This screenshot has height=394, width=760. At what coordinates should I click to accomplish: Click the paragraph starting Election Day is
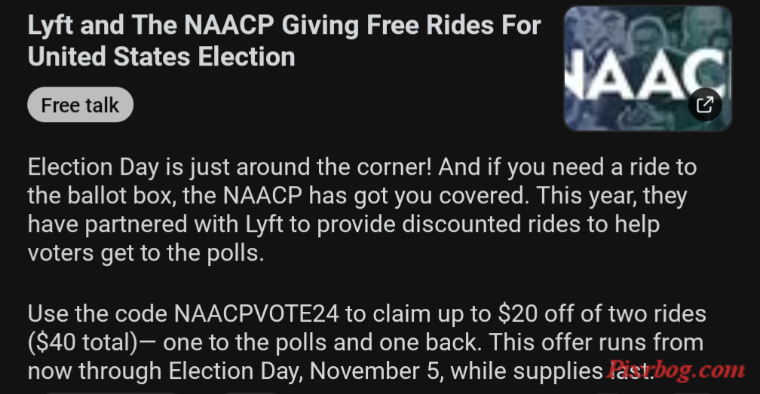[362, 209]
